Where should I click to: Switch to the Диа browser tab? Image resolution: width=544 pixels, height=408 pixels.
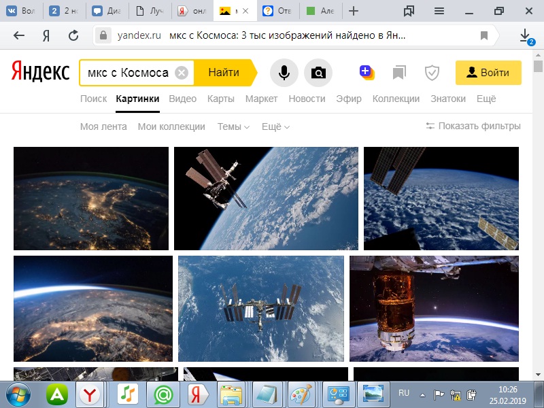pyautogui.click(x=107, y=11)
